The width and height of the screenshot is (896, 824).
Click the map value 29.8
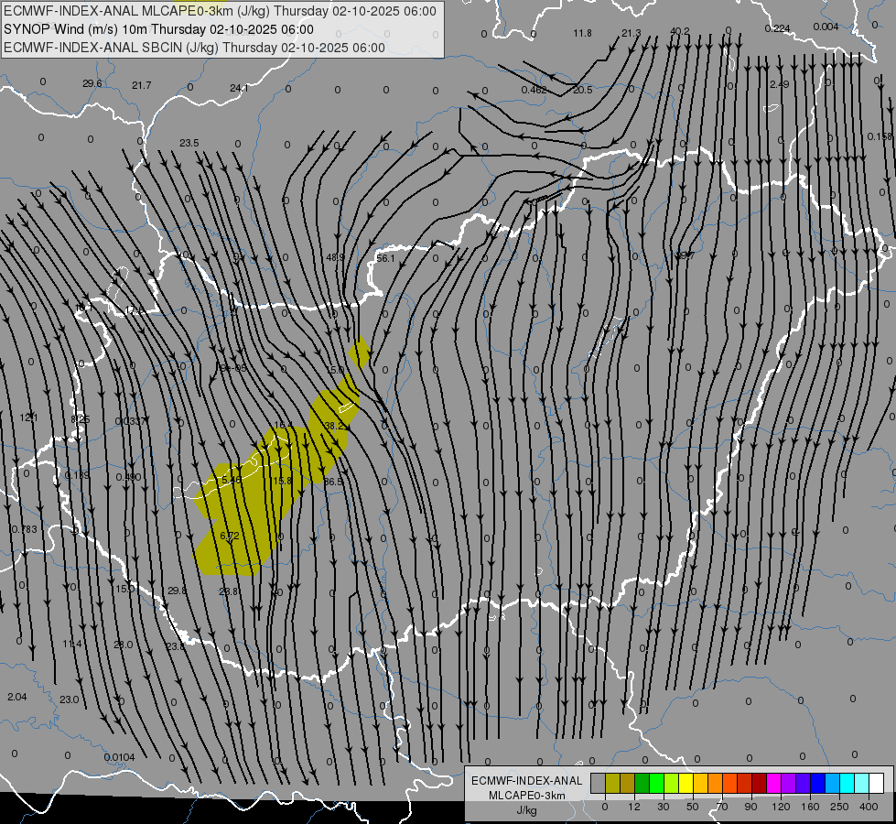(178, 591)
